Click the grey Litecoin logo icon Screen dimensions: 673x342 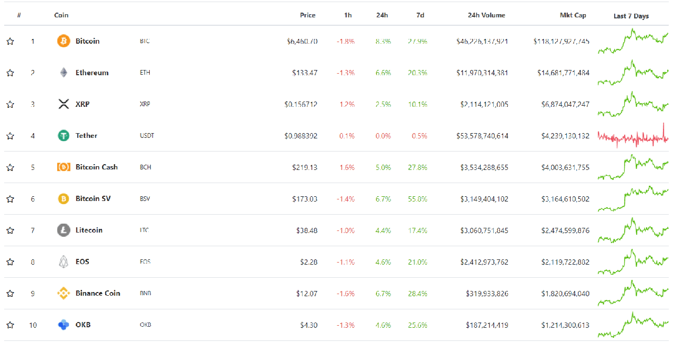pos(63,230)
